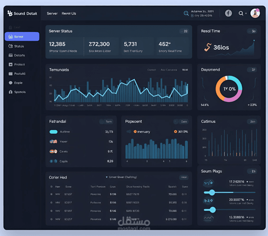Click the orange icon beside 36ios
This screenshot has width=268, height=236.
(x=207, y=47)
